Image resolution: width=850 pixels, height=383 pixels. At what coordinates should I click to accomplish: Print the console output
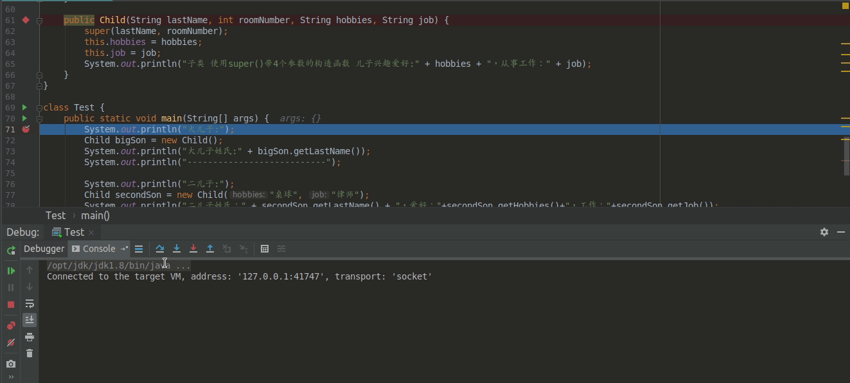[30, 337]
